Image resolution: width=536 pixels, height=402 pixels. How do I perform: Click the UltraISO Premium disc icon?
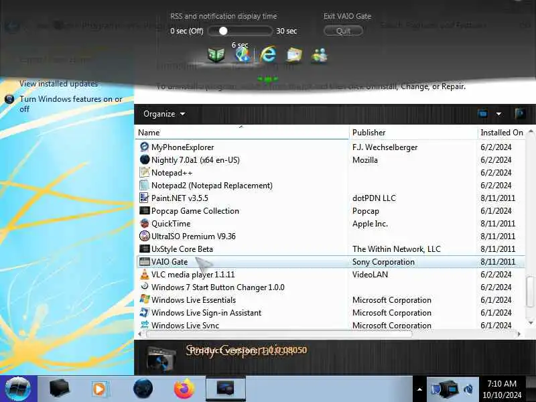pos(145,236)
